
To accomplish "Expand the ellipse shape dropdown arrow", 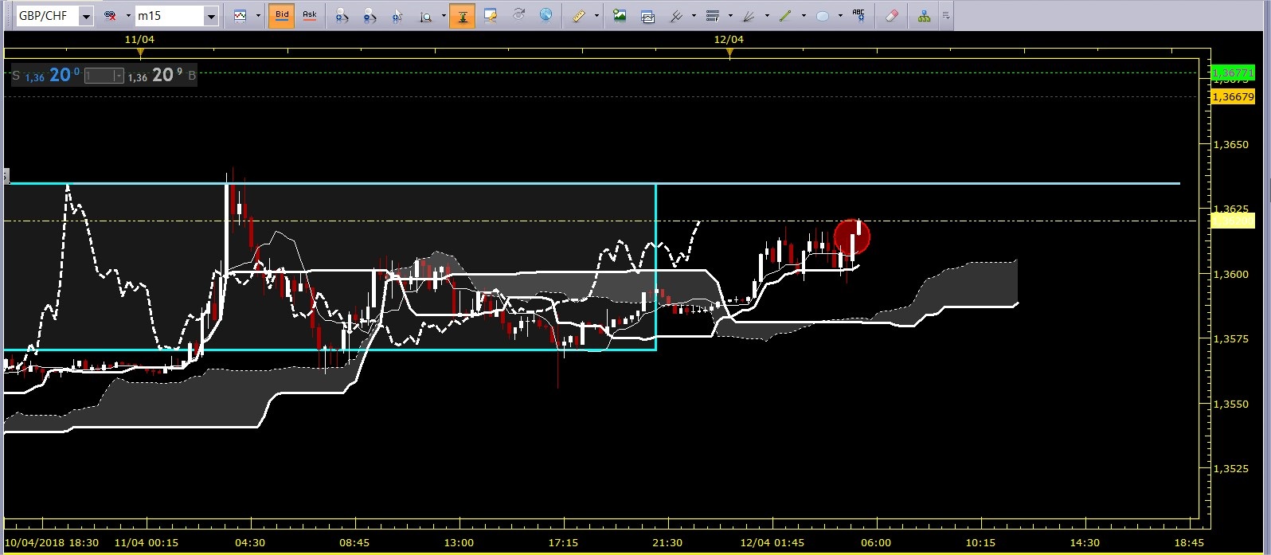I will click(840, 16).
